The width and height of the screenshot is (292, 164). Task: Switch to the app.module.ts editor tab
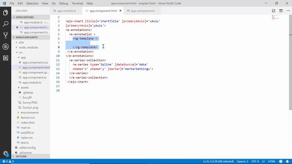tap(66, 11)
